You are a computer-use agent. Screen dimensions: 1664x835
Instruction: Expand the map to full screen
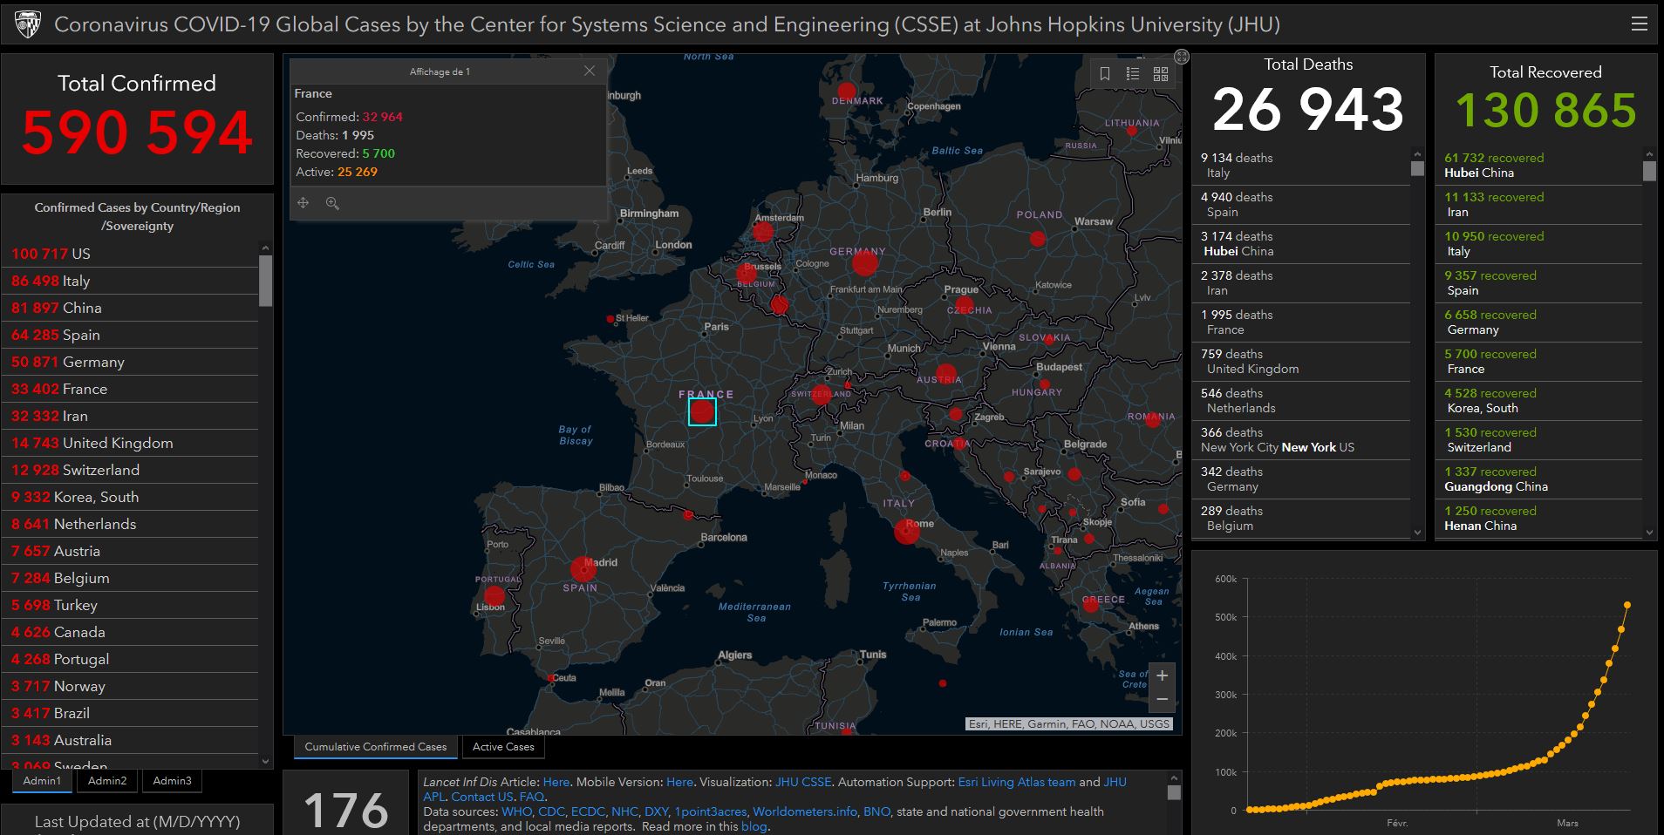pos(1182,57)
